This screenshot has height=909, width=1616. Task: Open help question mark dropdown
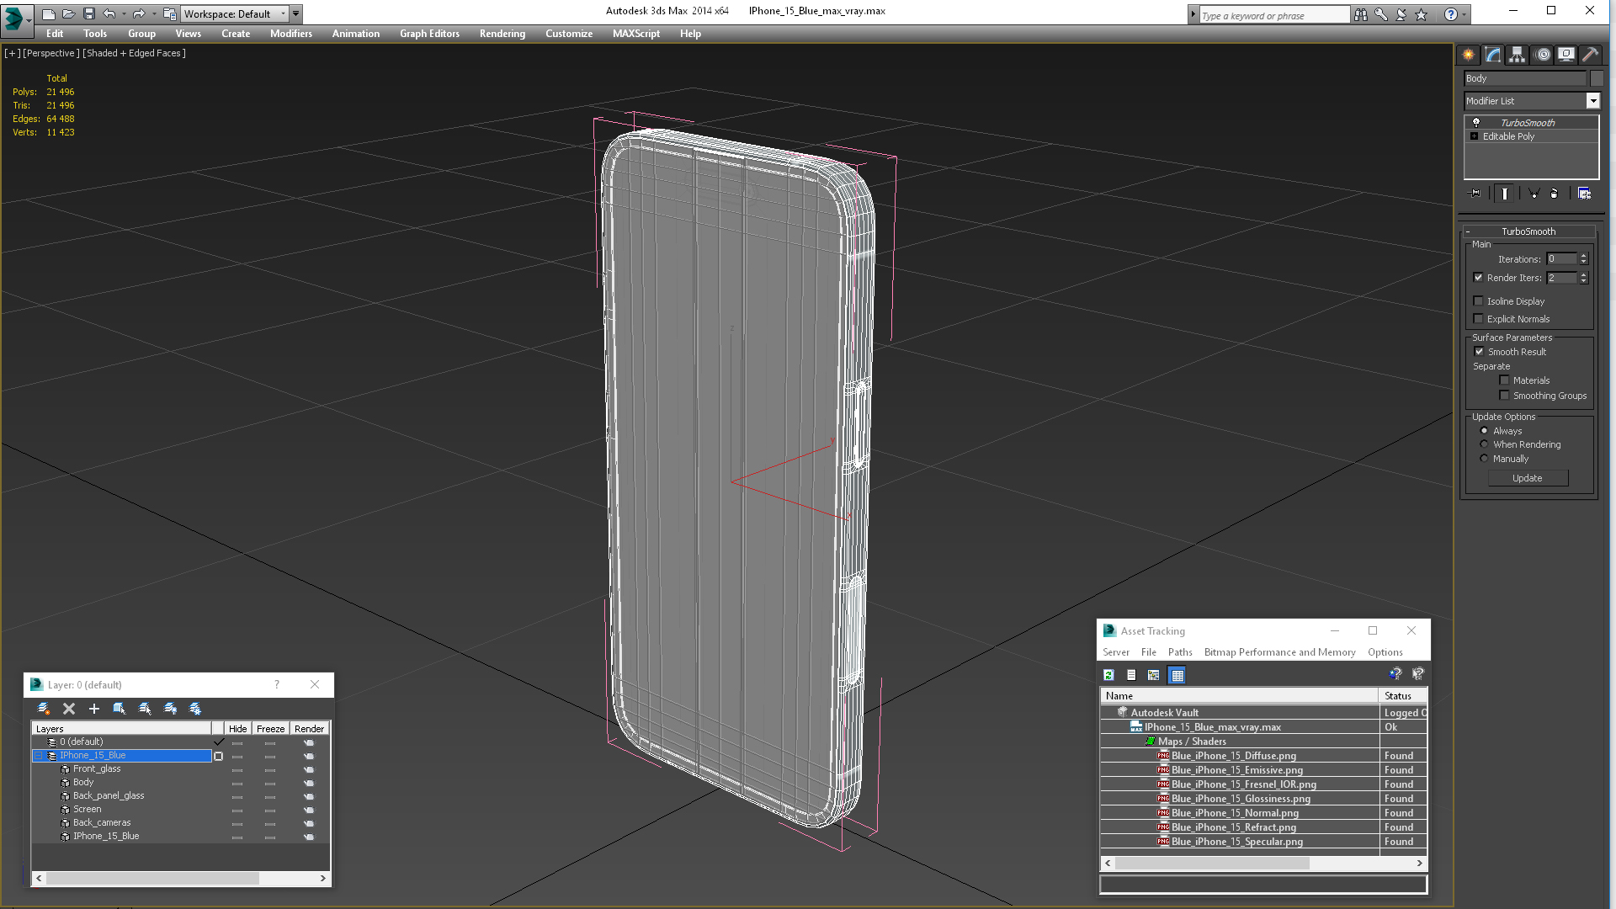(x=1464, y=14)
